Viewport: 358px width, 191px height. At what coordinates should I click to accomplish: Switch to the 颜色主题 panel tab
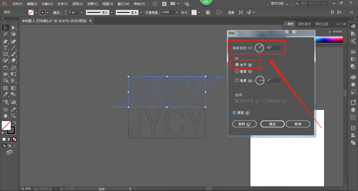pos(322,24)
